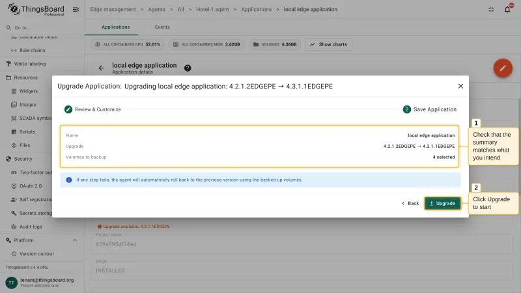This screenshot has height=293, width=521.
Task: Click the Upgrade available 4.3.1.1EDGEPE notice
Action: [134, 227]
